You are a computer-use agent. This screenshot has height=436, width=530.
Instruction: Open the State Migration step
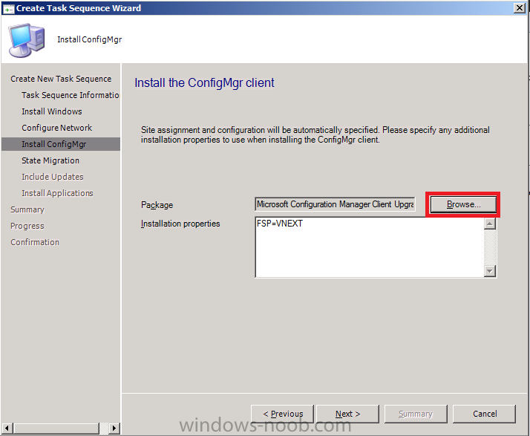click(x=50, y=160)
